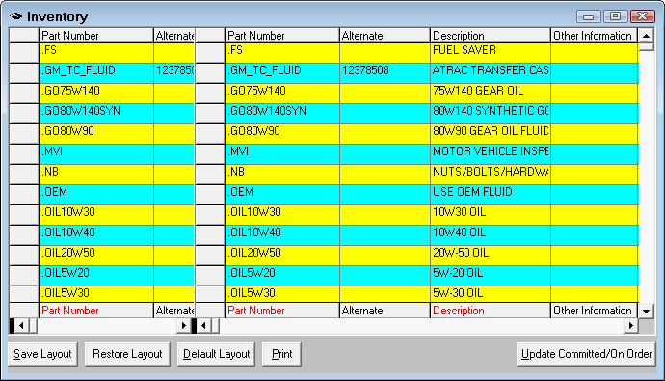Click right pane Alternate column header
Viewport: 665px width, 381px height.
point(385,36)
